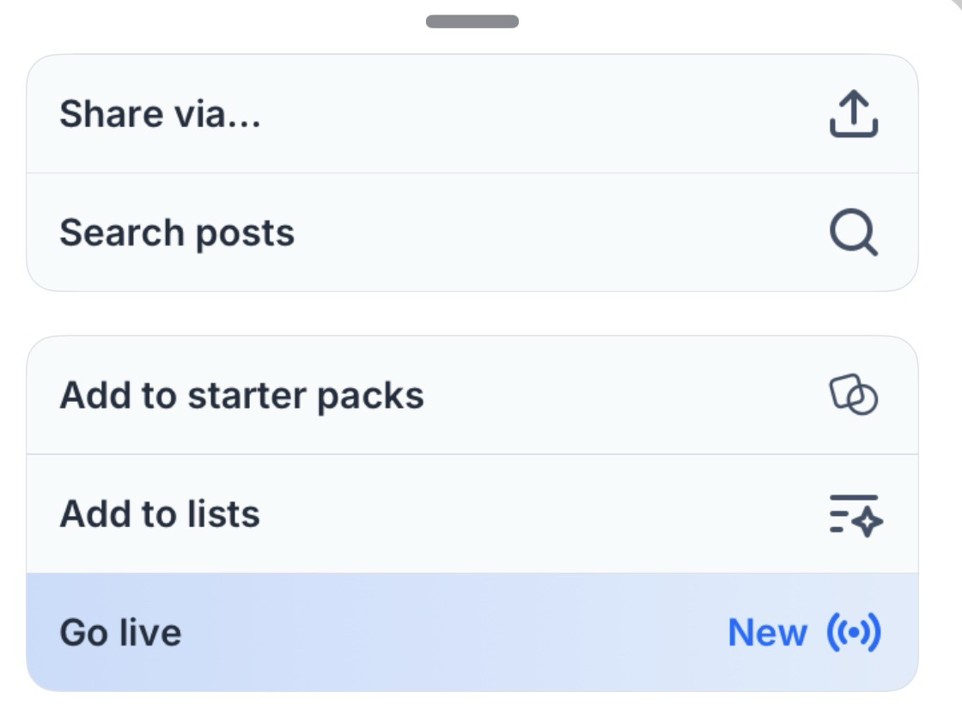Click the word "Search" in the second row
Screen dimensions: 962x704
(122, 233)
